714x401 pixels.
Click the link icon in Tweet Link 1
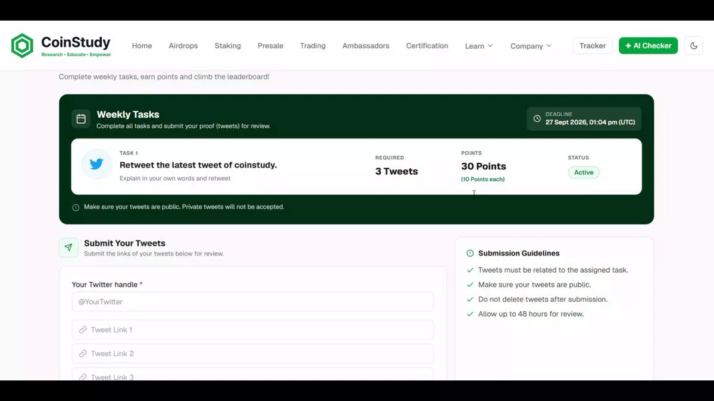point(83,330)
